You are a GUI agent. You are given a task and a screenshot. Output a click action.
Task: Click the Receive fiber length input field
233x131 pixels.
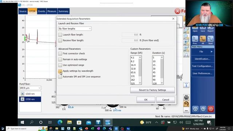coord(130,40)
